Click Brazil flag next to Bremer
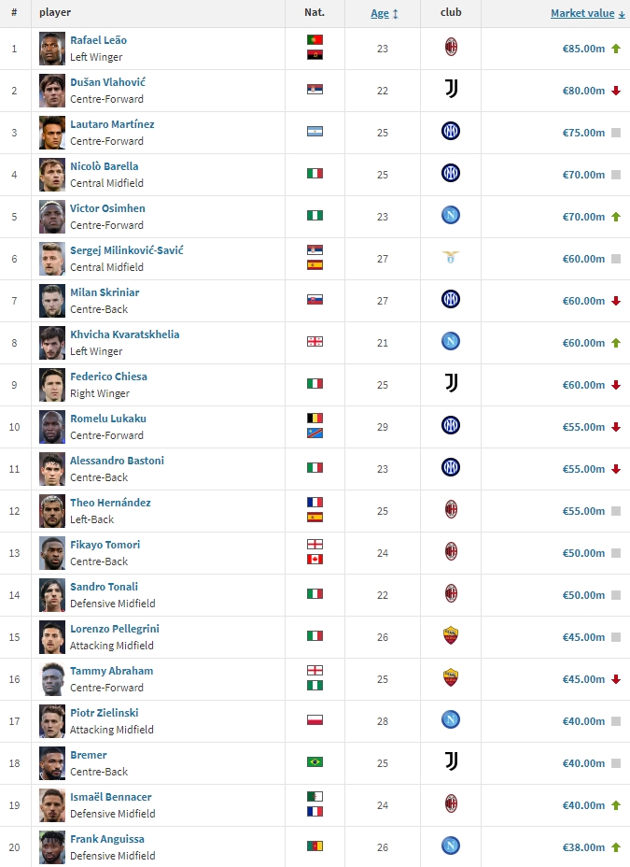The width and height of the screenshot is (630, 867). [315, 762]
